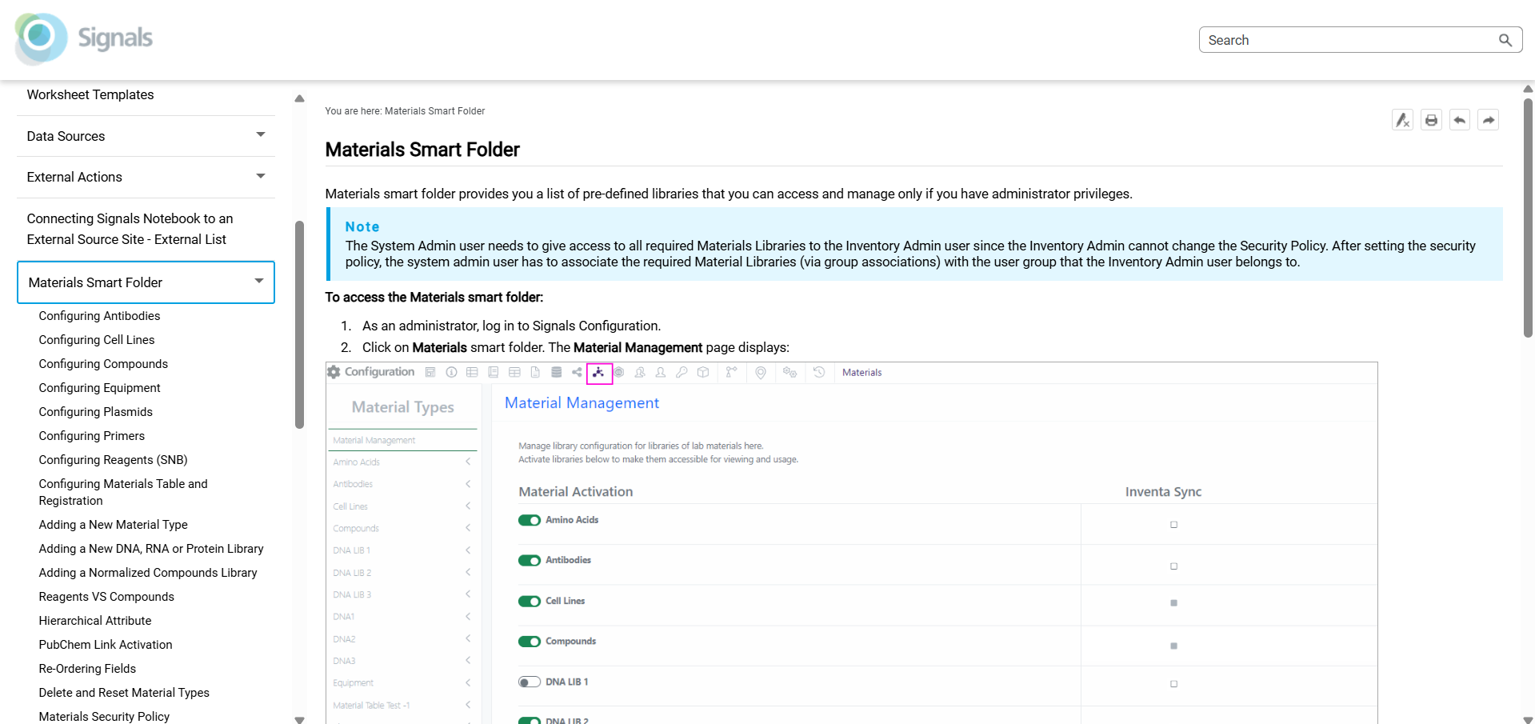This screenshot has width=1535, height=724.
Task: Click the Configuration gear icon in the embedded screenshot
Action: [x=334, y=372]
